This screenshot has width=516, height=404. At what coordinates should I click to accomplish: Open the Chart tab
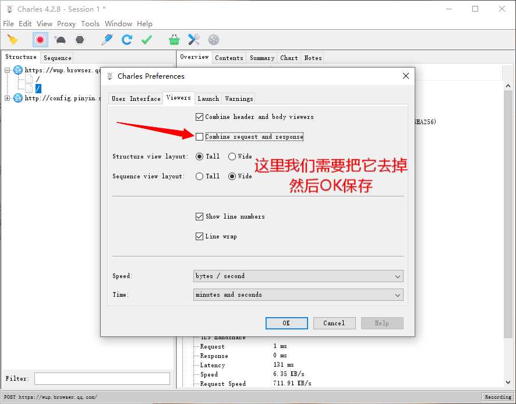coord(289,58)
